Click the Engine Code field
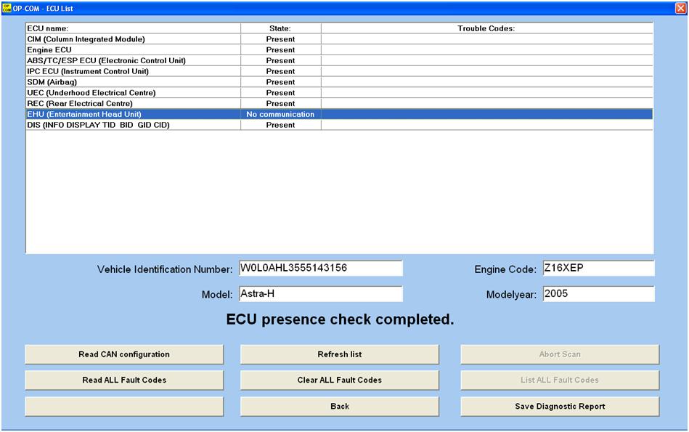Screen dimensions: 689x432 pyautogui.click(x=598, y=268)
